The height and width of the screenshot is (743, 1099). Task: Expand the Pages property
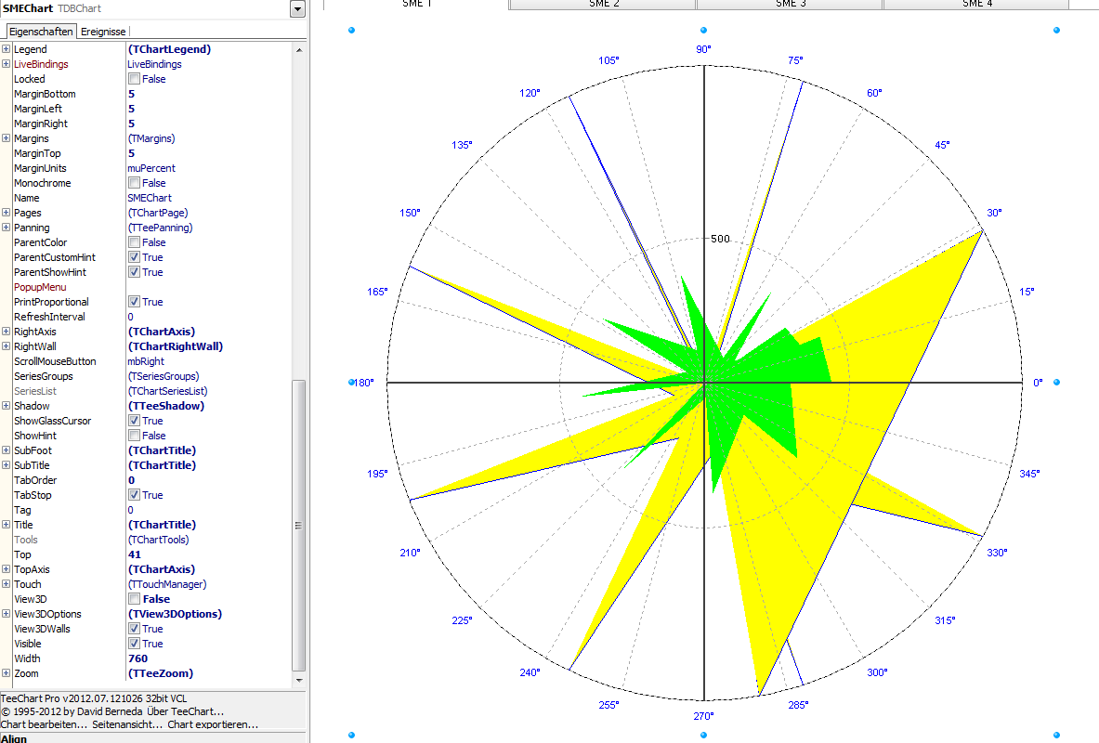click(x=6, y=213)
